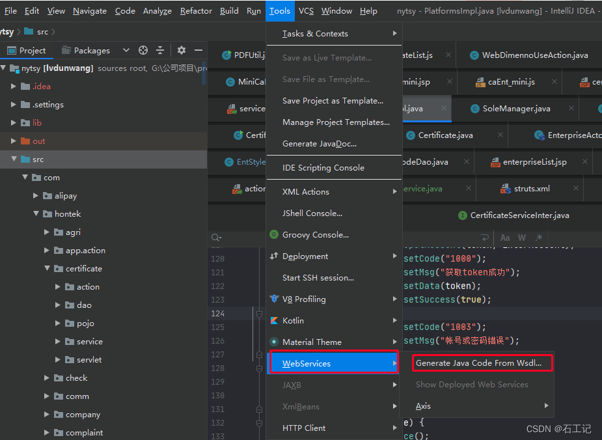Expand the .idea folder
Screen dimensions: 602x440
(14, 86)
